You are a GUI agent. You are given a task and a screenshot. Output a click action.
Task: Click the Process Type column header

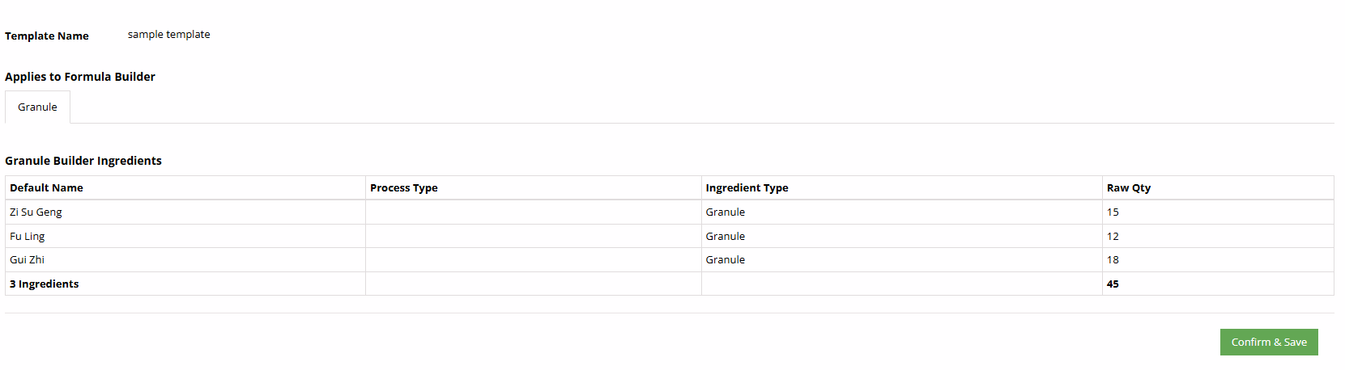[x=403, y=187]
